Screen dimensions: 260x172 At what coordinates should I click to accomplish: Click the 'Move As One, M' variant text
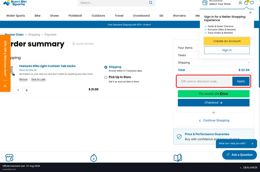[28, 70]
